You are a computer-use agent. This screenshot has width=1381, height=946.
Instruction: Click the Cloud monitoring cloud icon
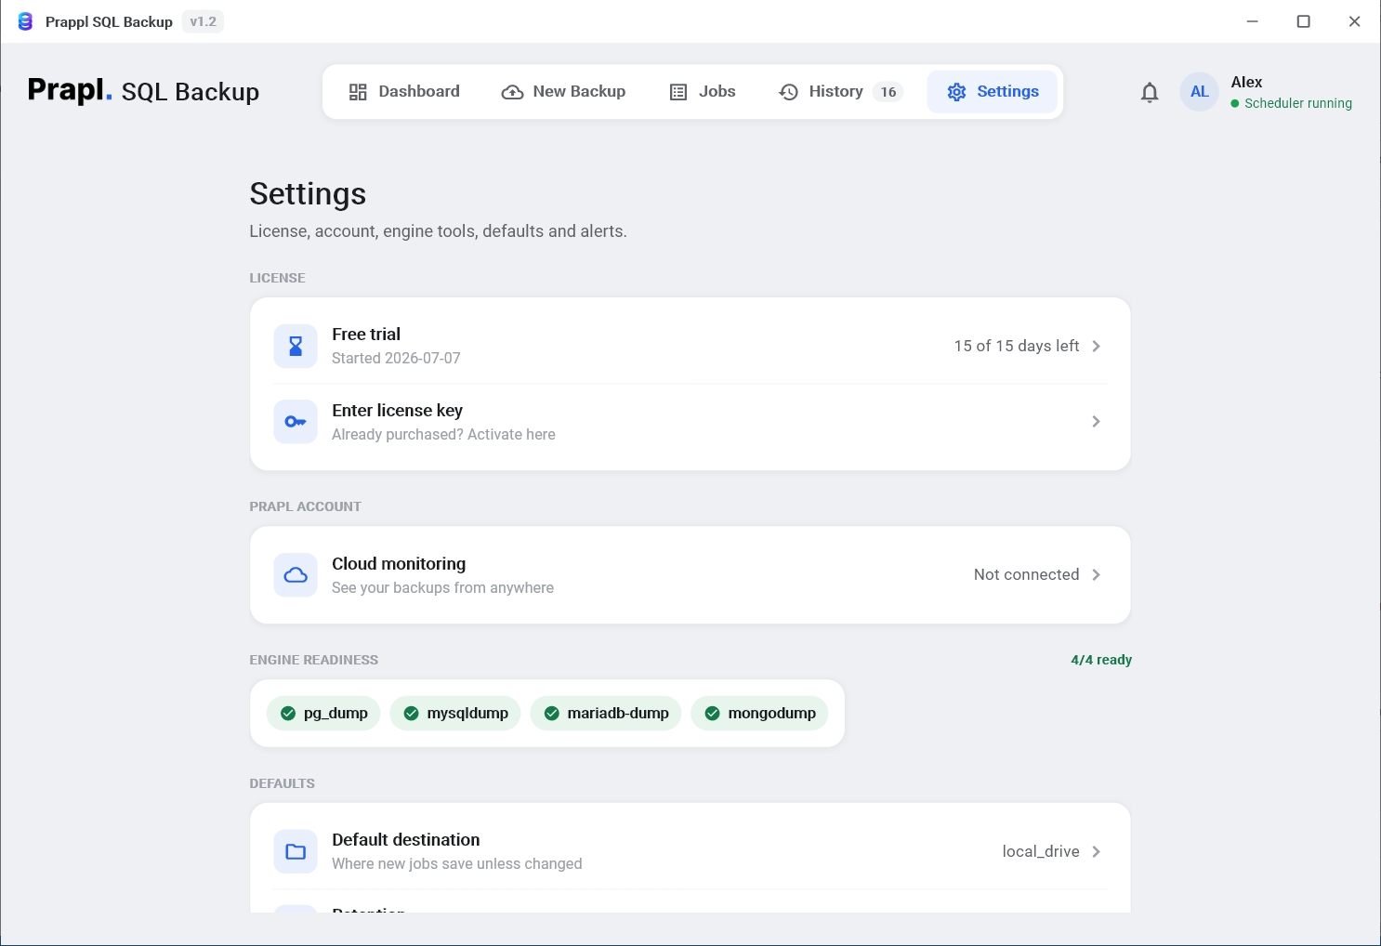pyautogui.click(x=296, y=575)
